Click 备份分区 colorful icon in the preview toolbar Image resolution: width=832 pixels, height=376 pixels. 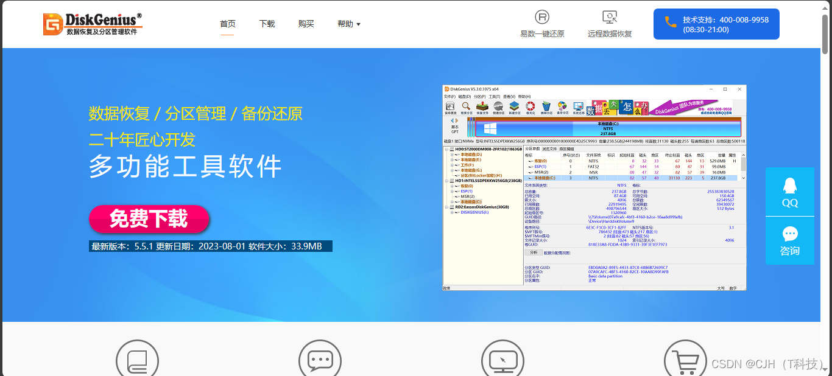(562, 108)
